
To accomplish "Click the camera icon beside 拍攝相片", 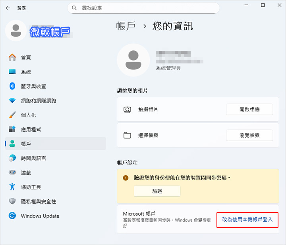I will (x=127, y=109).
